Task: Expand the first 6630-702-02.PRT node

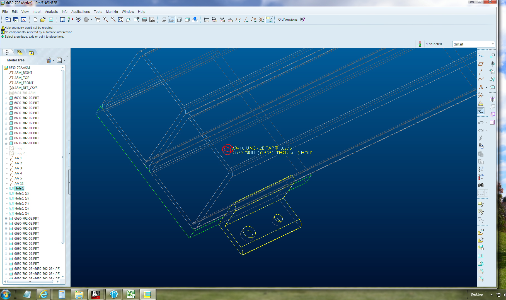Action: 6,98
